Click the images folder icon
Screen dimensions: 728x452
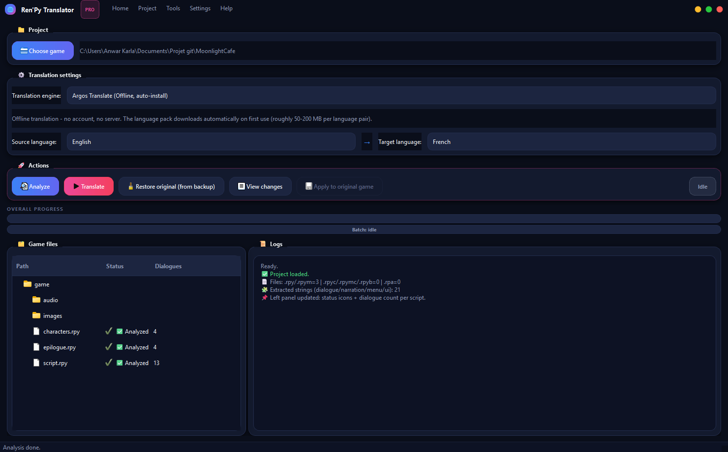(x=36, y=315)
